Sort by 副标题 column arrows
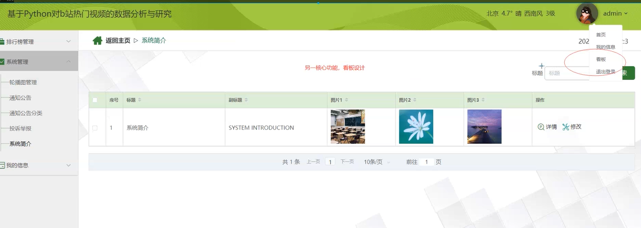This screenshot has width=641, height=228. tap(246, 100)
